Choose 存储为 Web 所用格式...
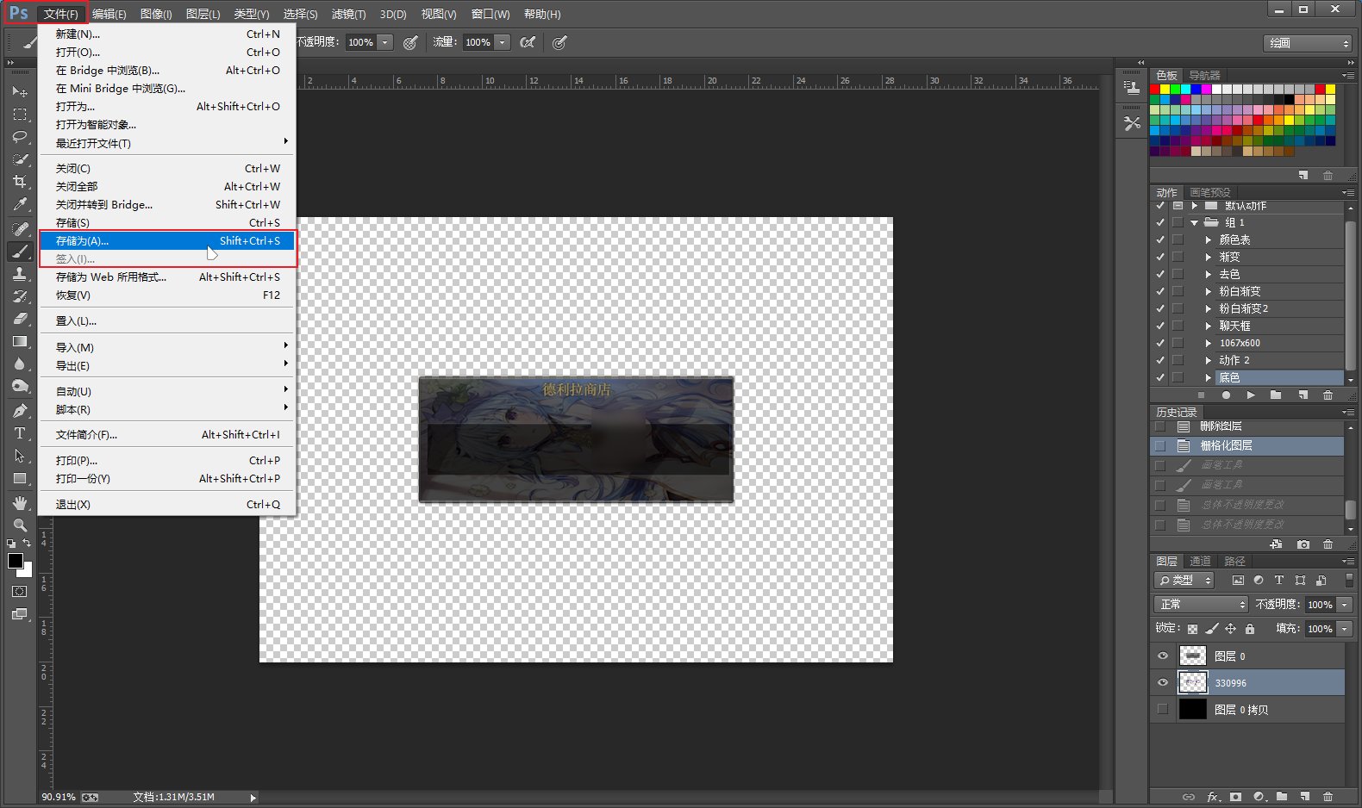 [167, 277]
